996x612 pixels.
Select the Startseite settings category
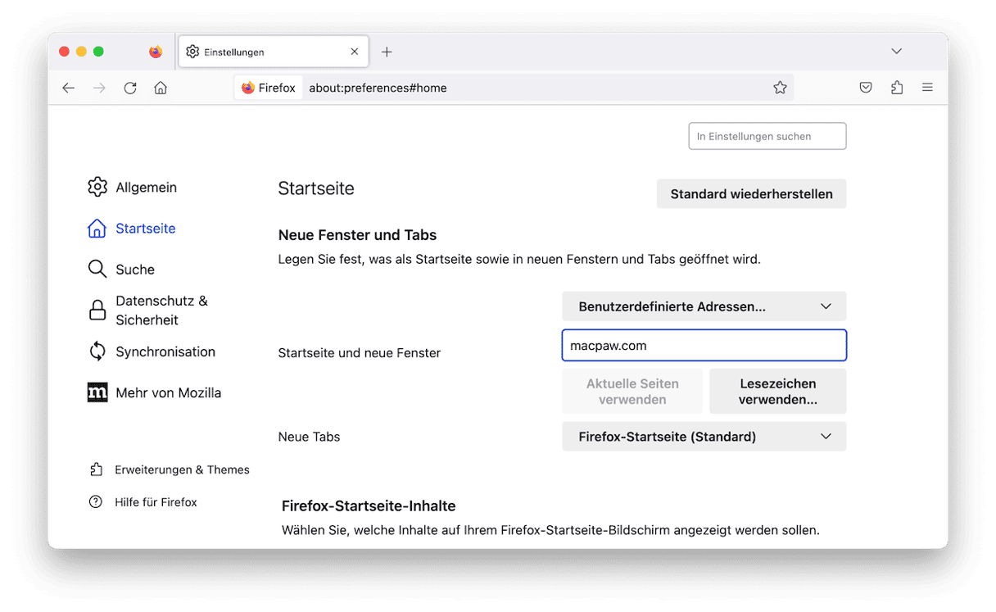[132, 229]
